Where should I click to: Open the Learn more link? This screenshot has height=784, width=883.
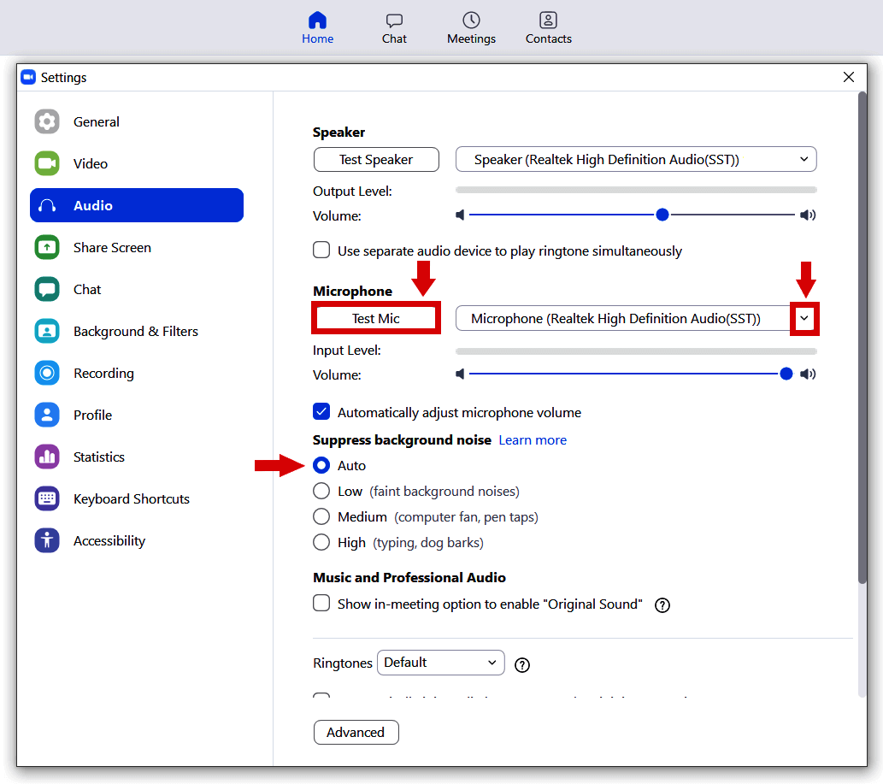532,439
